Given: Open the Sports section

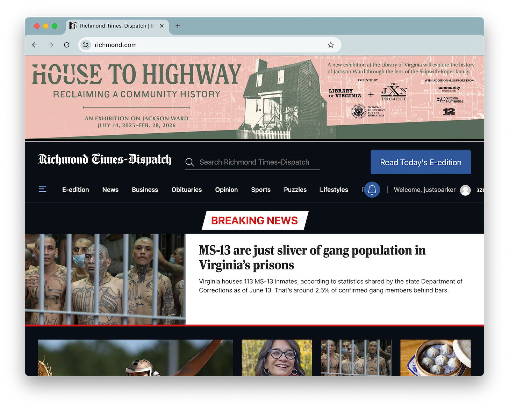Looking at the screenshot, I should (261, 190).
